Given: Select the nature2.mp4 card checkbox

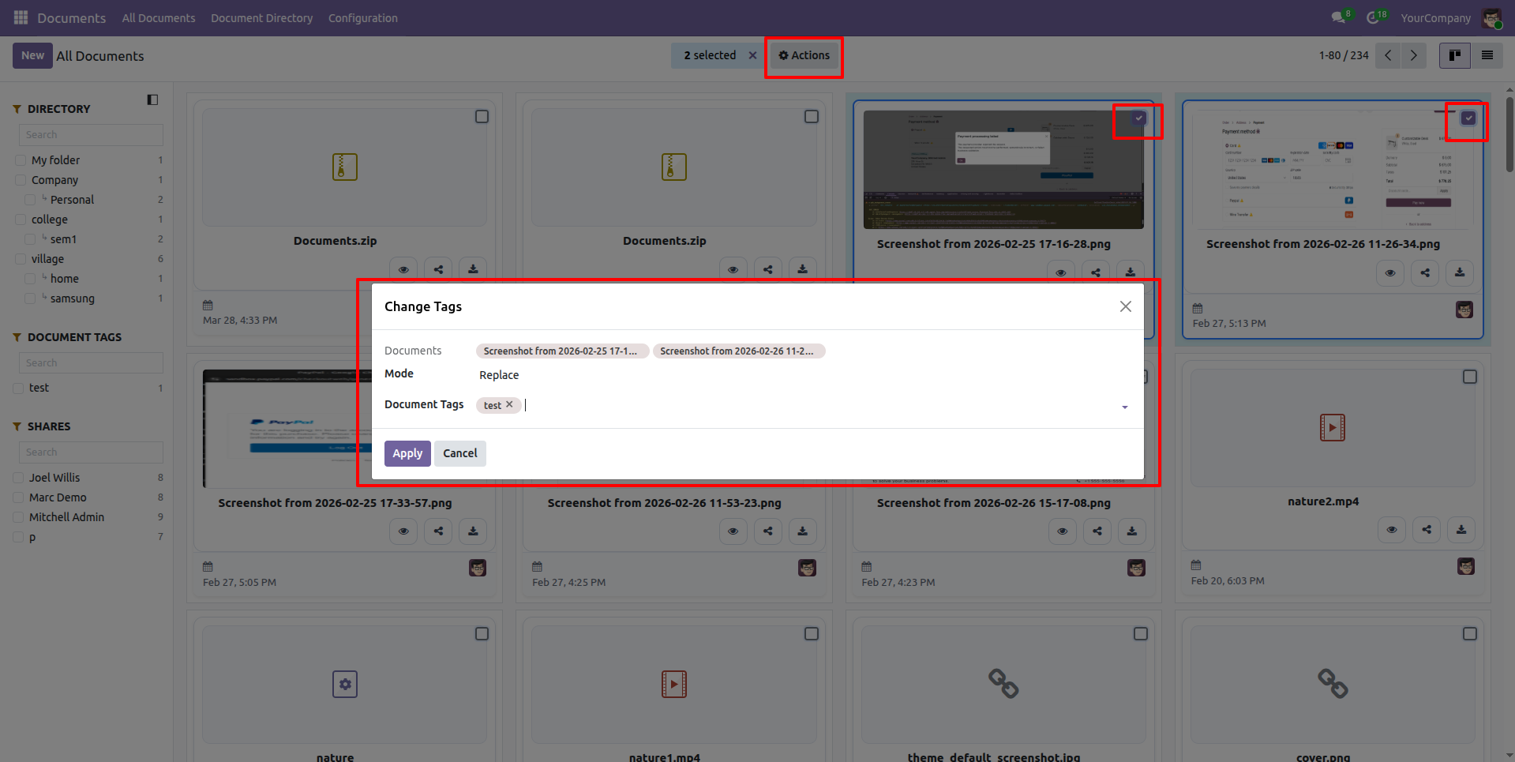Looking at the screenshot, I should 1469,377.
